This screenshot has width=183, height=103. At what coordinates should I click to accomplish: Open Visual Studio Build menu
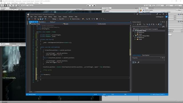45,17
